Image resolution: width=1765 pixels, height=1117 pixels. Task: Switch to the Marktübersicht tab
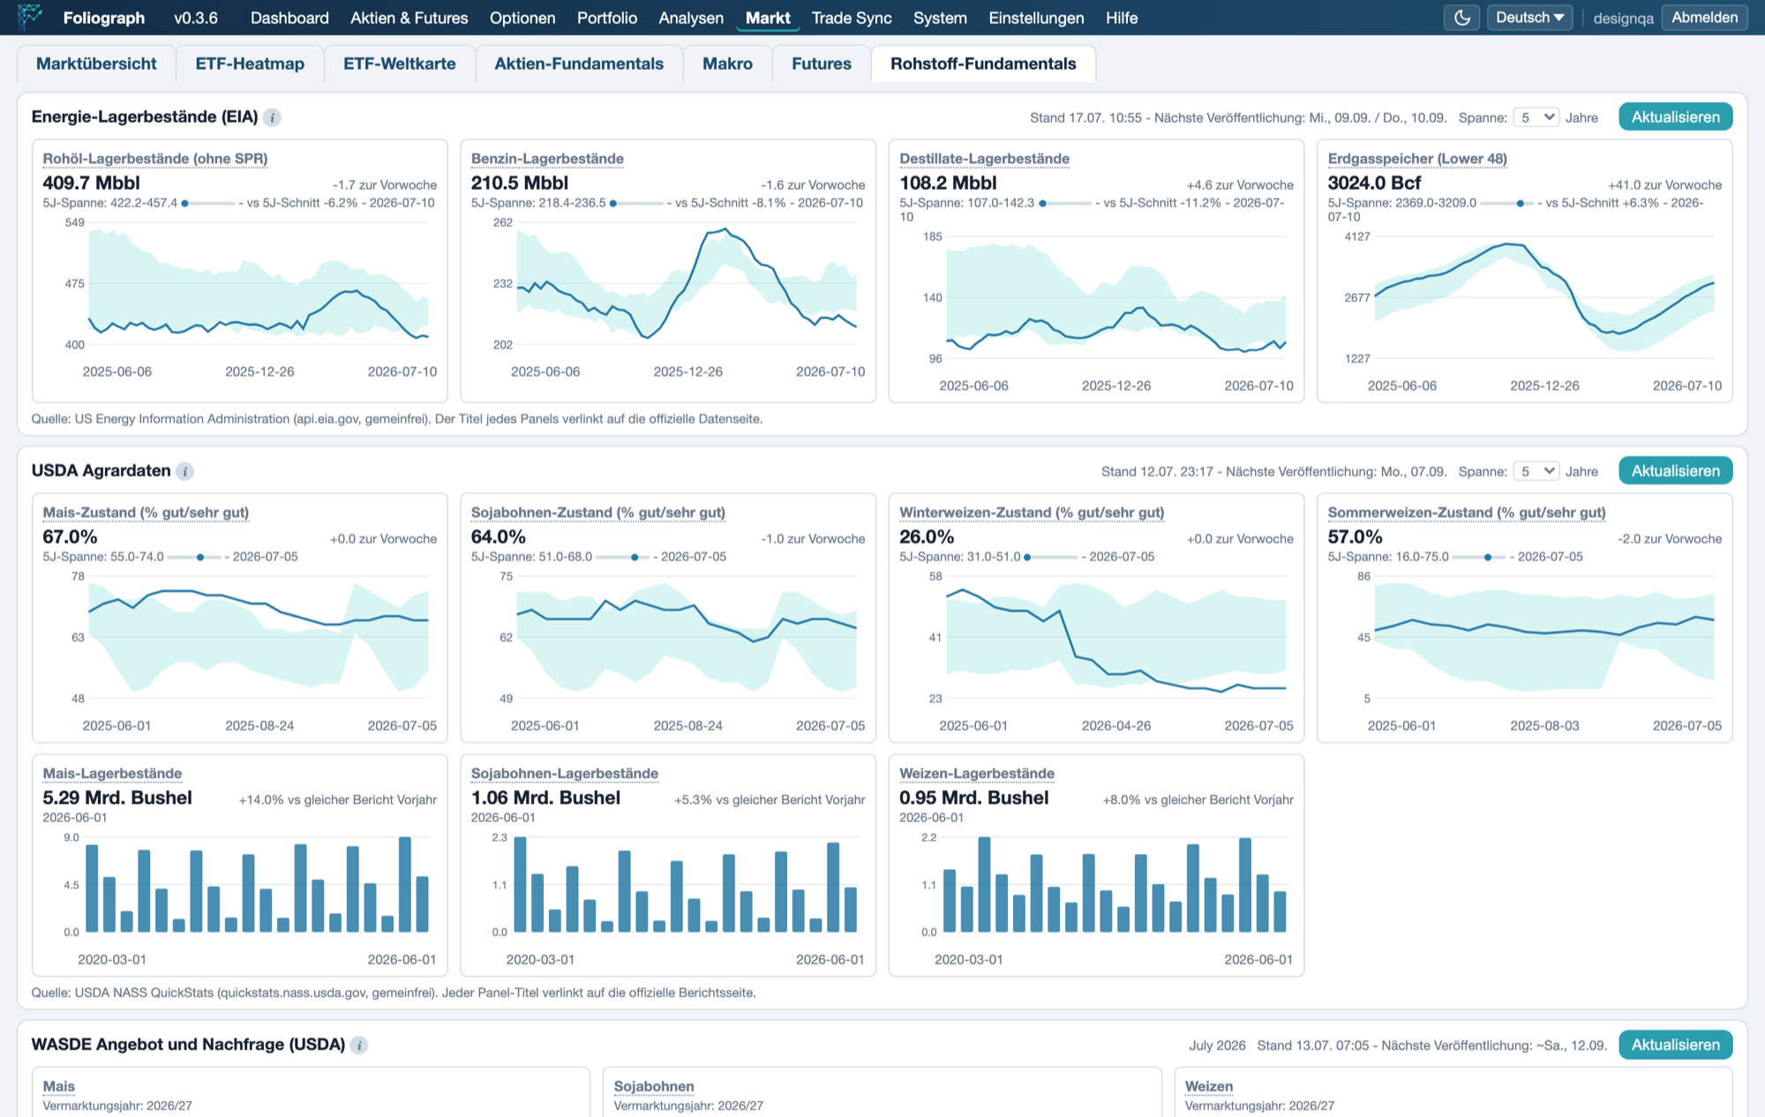click(96, 64)
